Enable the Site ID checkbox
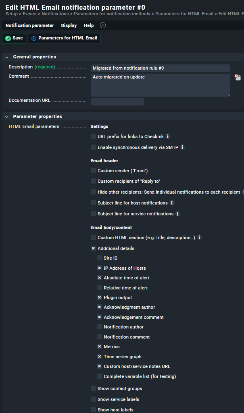244x413 pixels. pyautogui.click(x=99, y=258)
